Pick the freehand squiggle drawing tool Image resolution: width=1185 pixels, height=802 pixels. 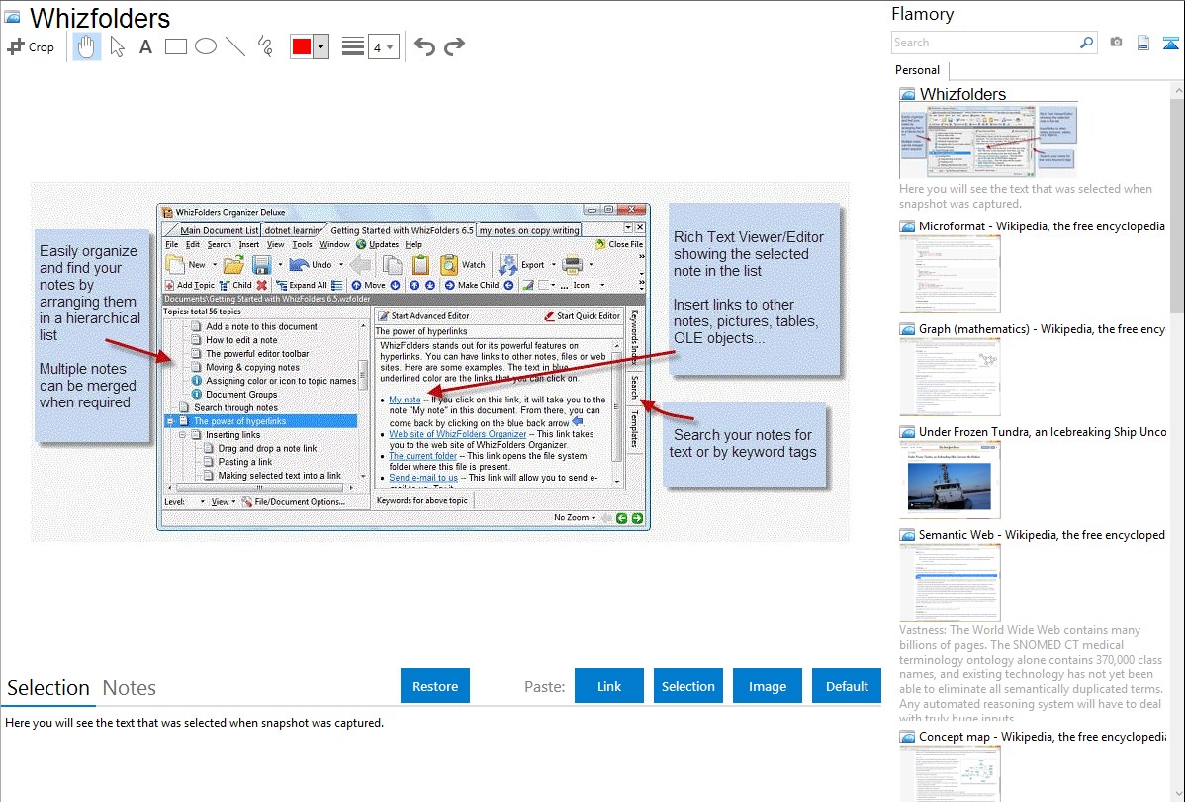(265, 46)
